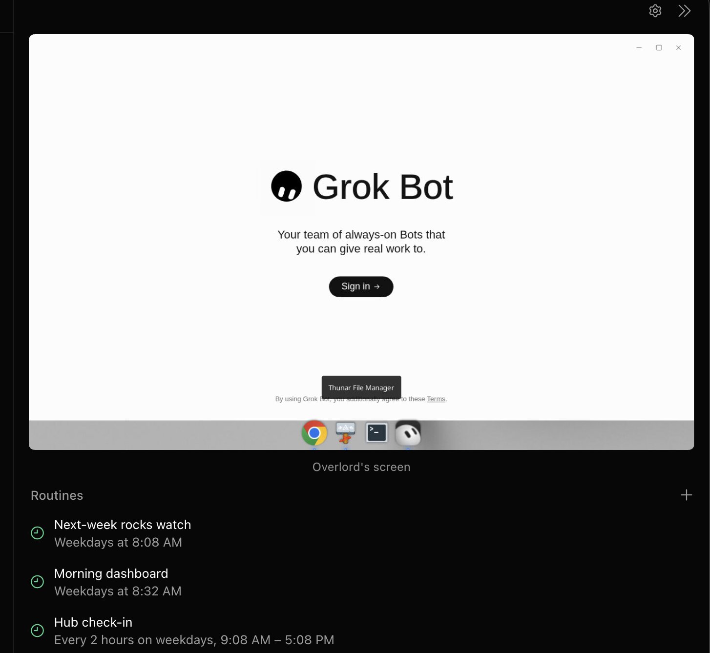Click clock icon beside Next-week rocks watch
710x653 pixels.
[38, 533]
